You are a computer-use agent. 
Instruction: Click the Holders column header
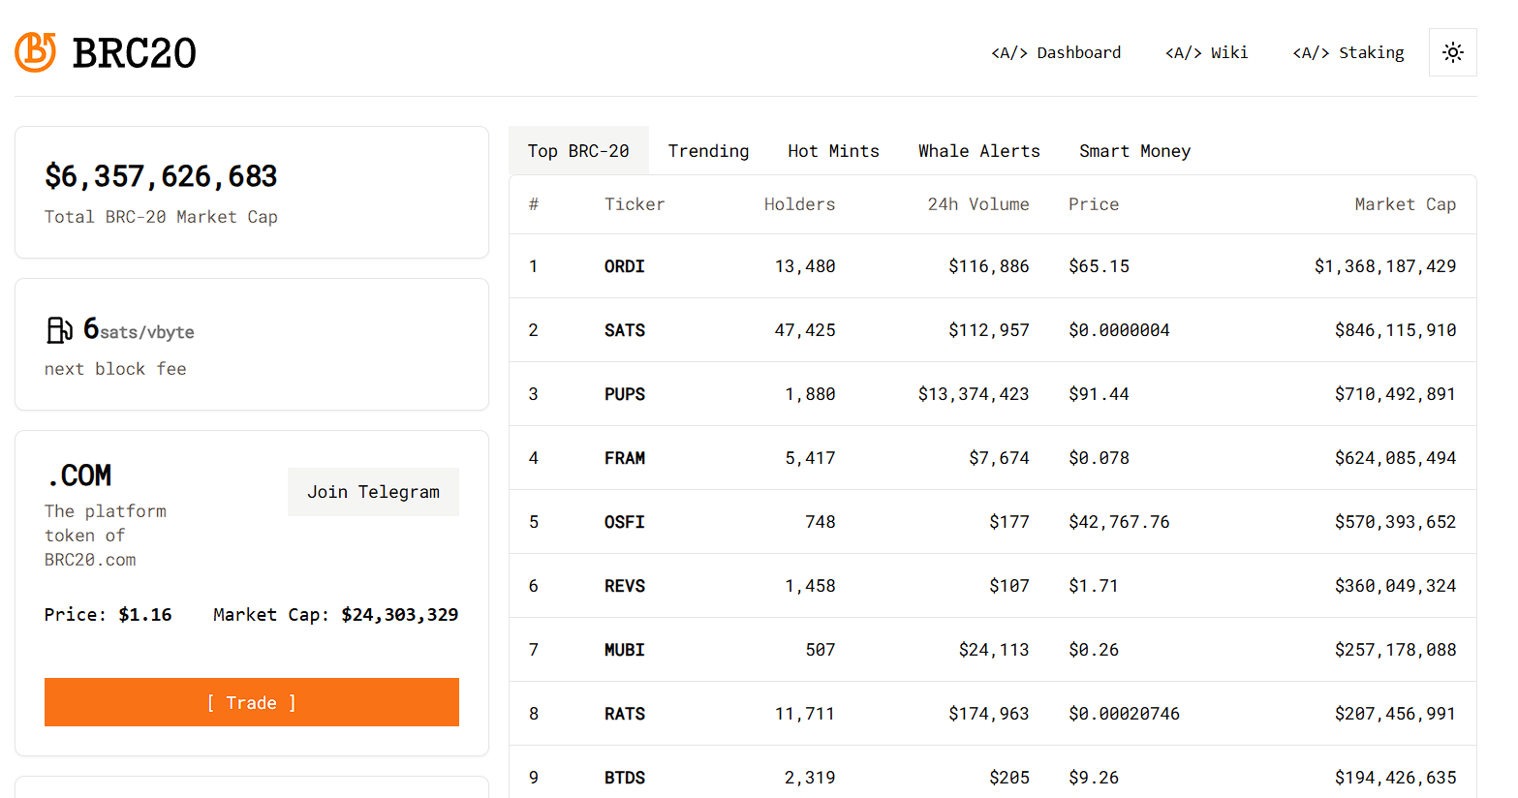(x=799, y=204)
